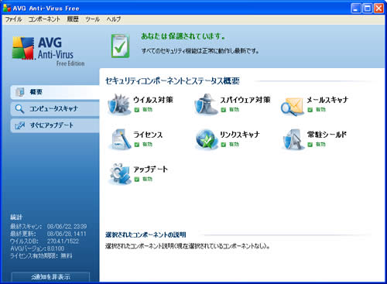The width and height of the screenshot is (387, 284).
Task: Click green status mark under 常駐シールド
Action: coord(310,145)
